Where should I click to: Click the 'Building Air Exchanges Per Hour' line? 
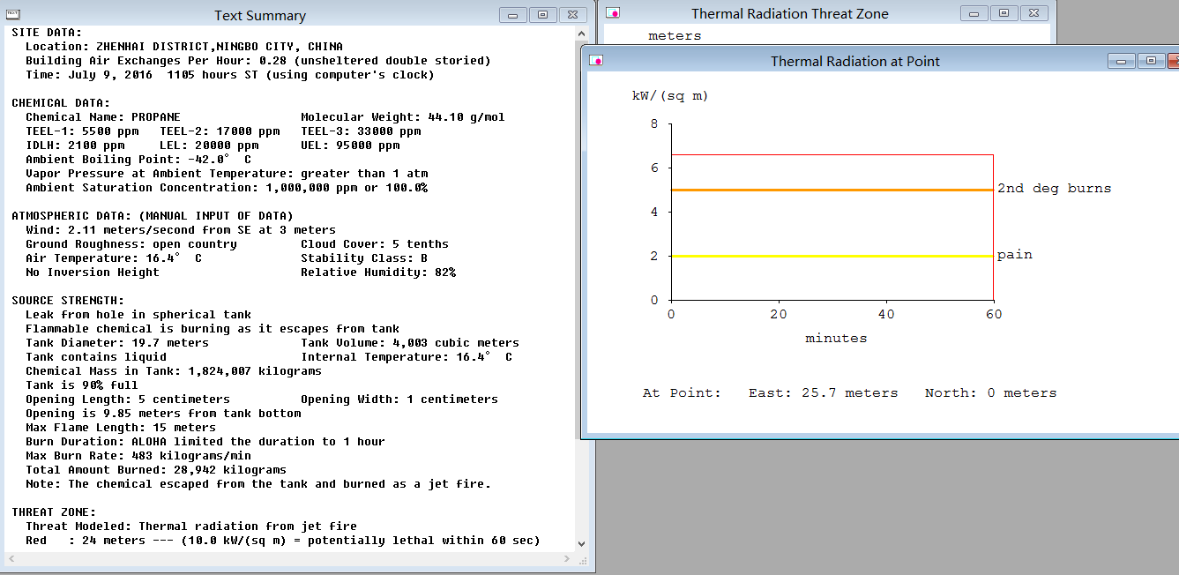click(x=258, y=61)
